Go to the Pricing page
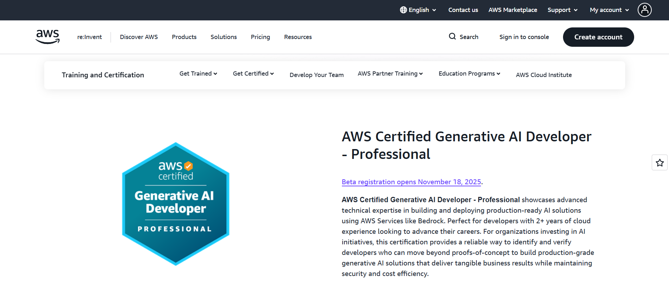Image resolution: width=669 pixels, height=308 pixels. [260, 37]
